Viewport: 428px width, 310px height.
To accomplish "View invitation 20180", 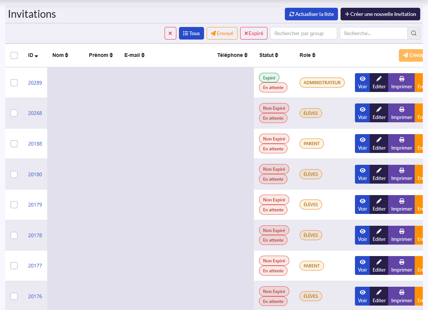I will (362, 174).
